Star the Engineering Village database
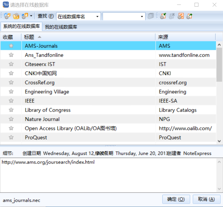Screen dimensions: 223x207 [x=11, y=92]
